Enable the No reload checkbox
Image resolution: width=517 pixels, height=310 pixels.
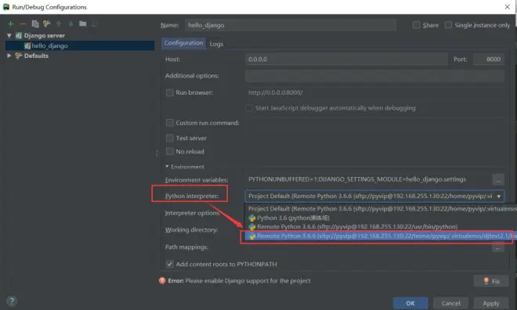pyautogui.click(x=170, y=151)
